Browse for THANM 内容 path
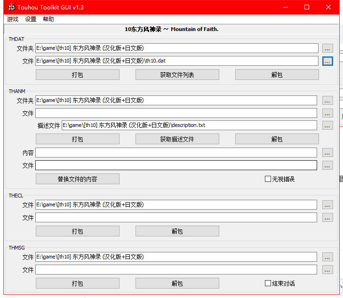The height and width of the screenshot is (298, 343). (327, 153)
